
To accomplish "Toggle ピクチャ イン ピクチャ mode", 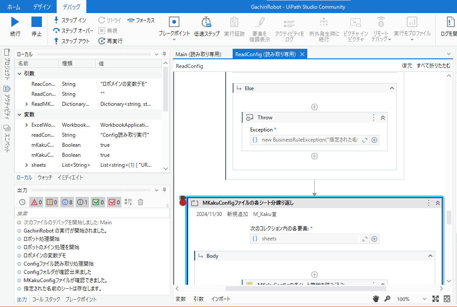I will (x=356, y=29).
